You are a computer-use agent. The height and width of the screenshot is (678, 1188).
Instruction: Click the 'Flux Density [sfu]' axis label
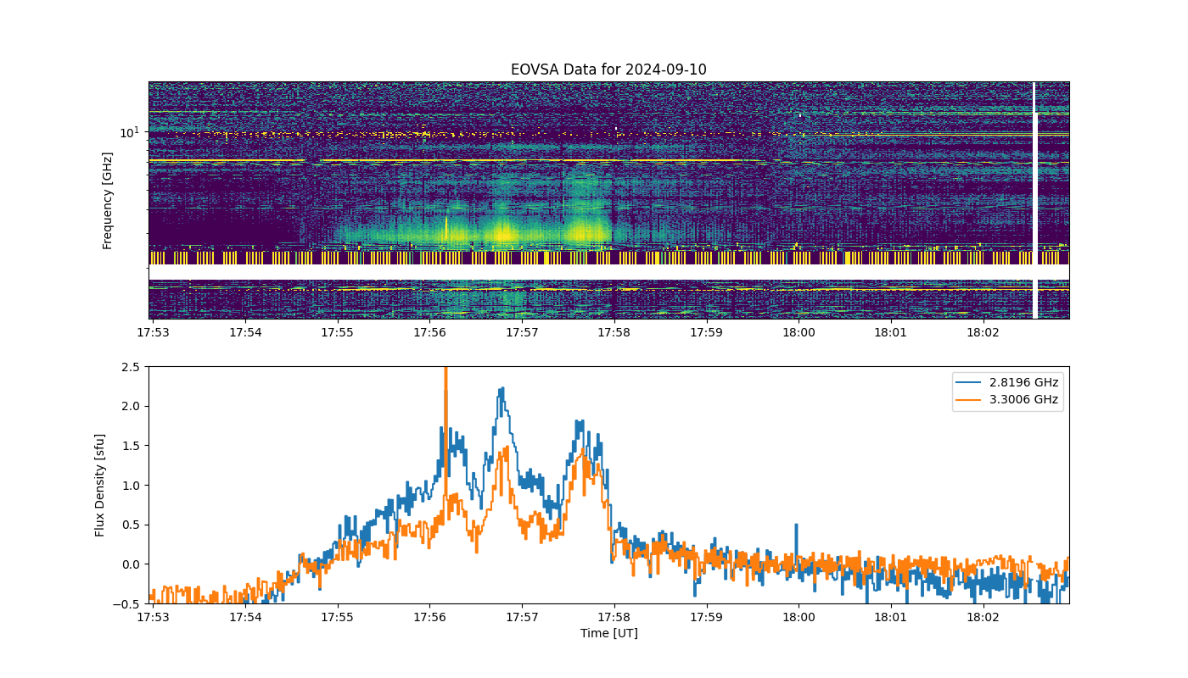pyautogui.click(x=100, y=486)
